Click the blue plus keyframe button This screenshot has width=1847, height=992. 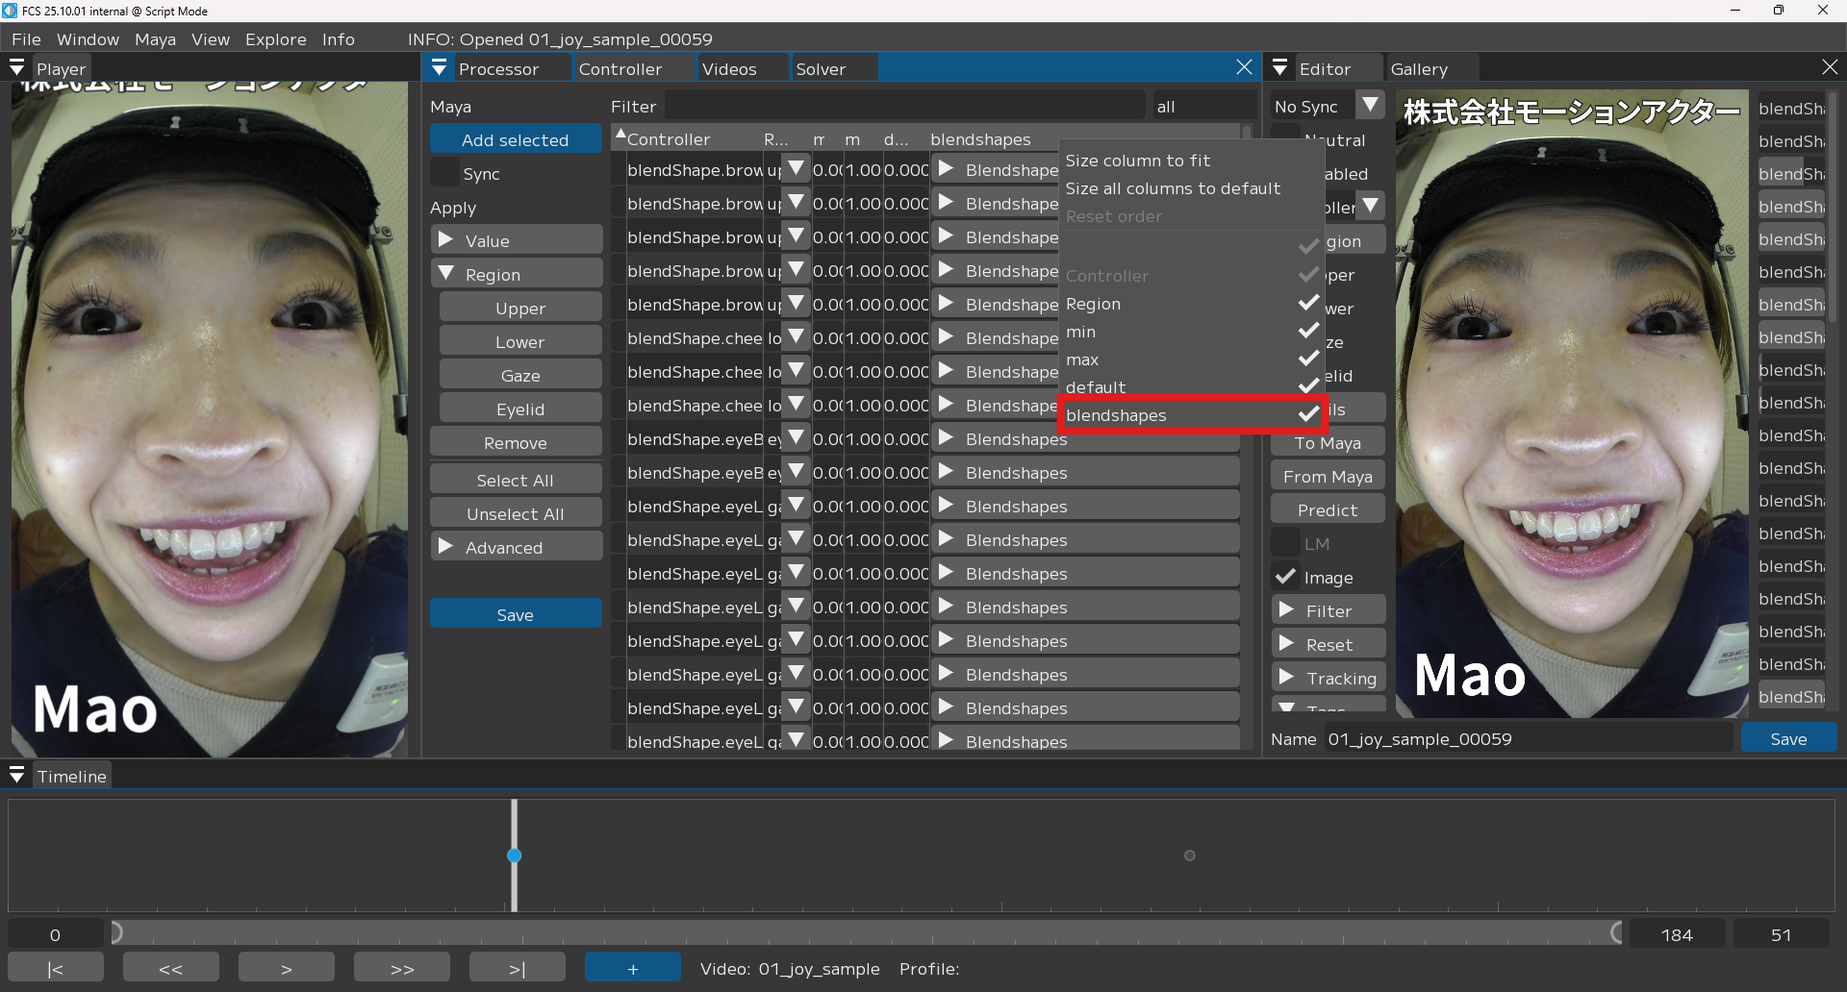632,968
